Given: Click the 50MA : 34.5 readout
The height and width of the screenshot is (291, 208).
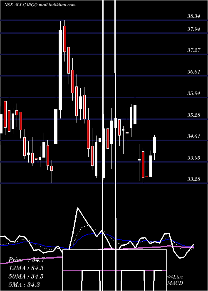Looking at the screenshot, I should coord(26,276).
